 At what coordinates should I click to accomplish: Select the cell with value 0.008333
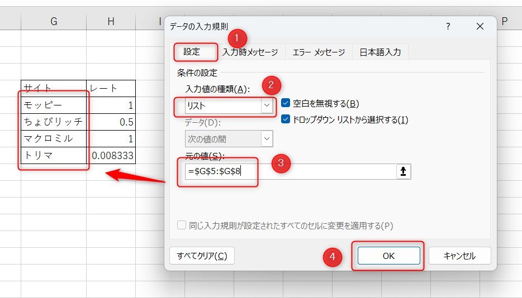111,155
